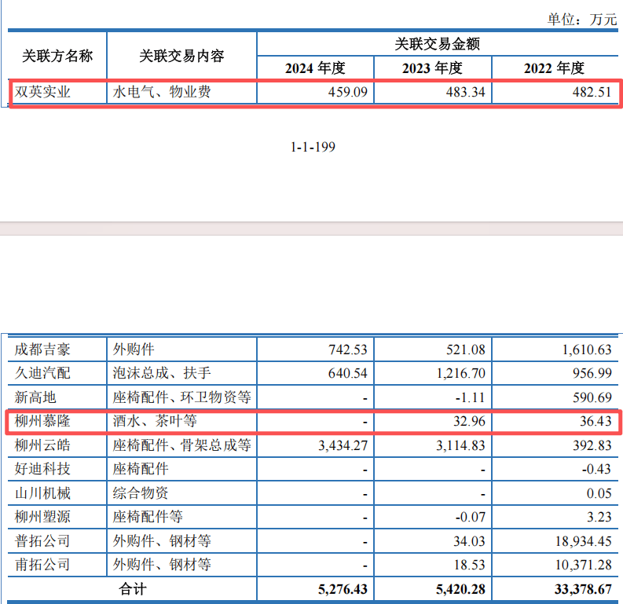Click the 成都吉豪 row name
The height and width of the screenshot is (604, 623).
point(42,350)
